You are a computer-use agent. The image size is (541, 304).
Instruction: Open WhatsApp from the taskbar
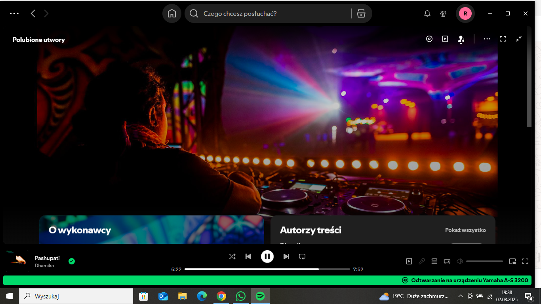coord(240,296)
